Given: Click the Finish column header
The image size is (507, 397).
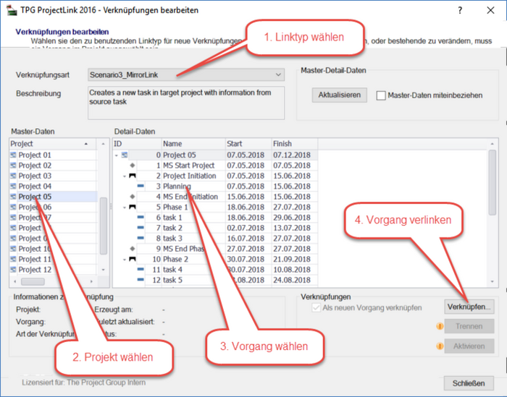Looking at the screenshot, I should point(295,144).
